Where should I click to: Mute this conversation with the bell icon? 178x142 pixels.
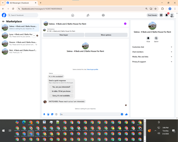pyautogui.click(x=148, y=38)
